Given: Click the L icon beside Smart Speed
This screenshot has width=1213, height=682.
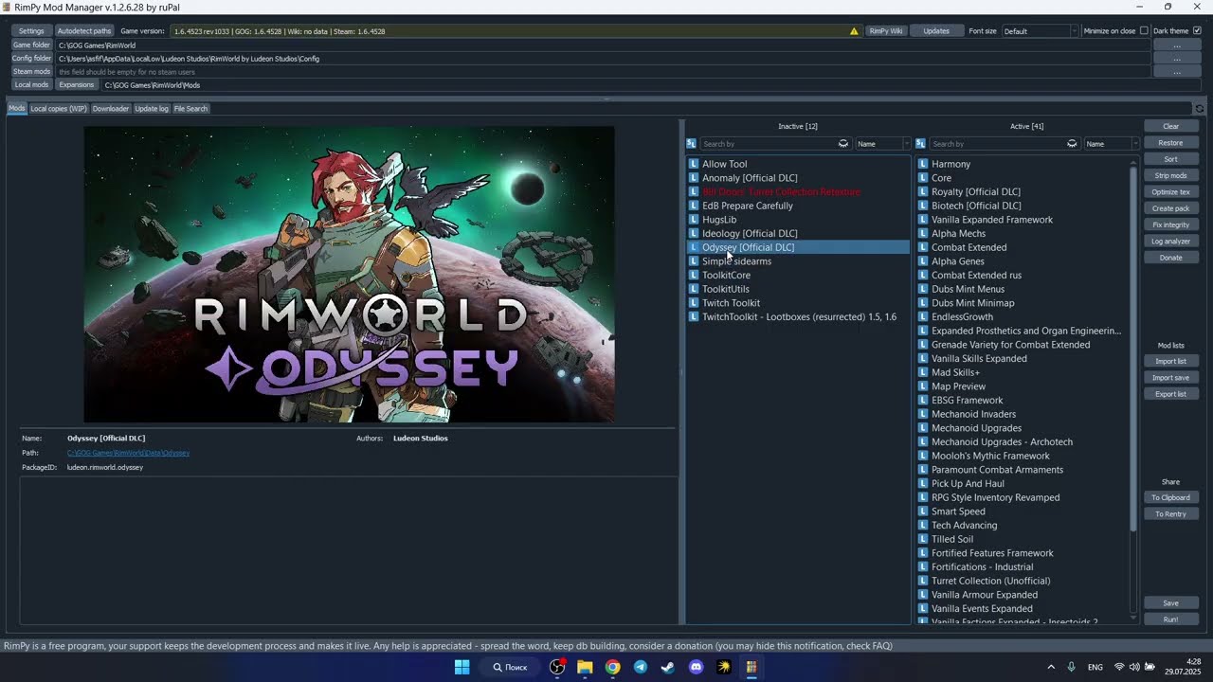Looking at the screenshot, I should [x=923, y=511].
